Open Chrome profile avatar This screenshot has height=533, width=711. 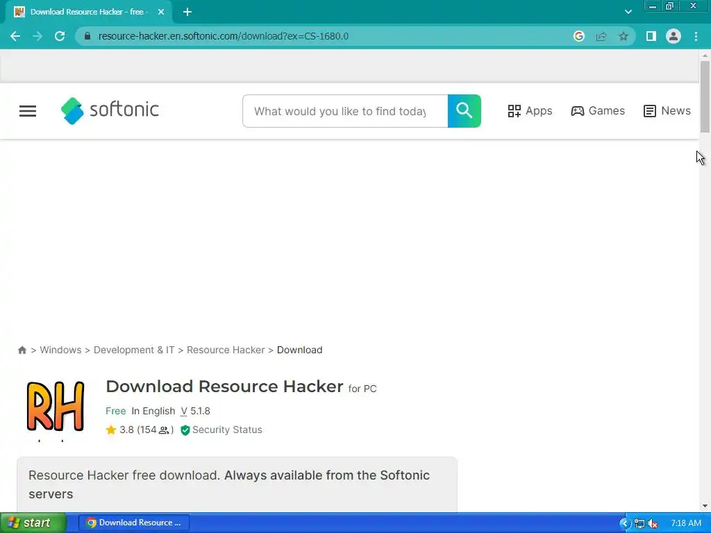(674, 36)
